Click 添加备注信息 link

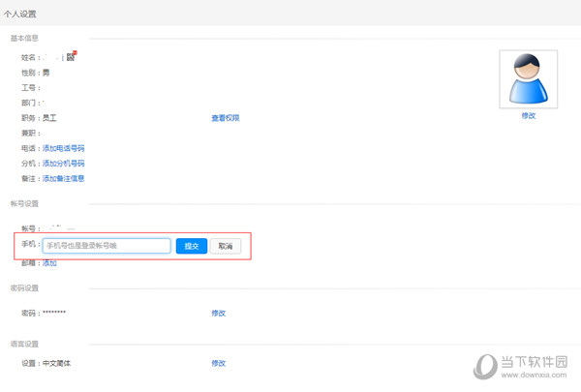tap(63, 178)
